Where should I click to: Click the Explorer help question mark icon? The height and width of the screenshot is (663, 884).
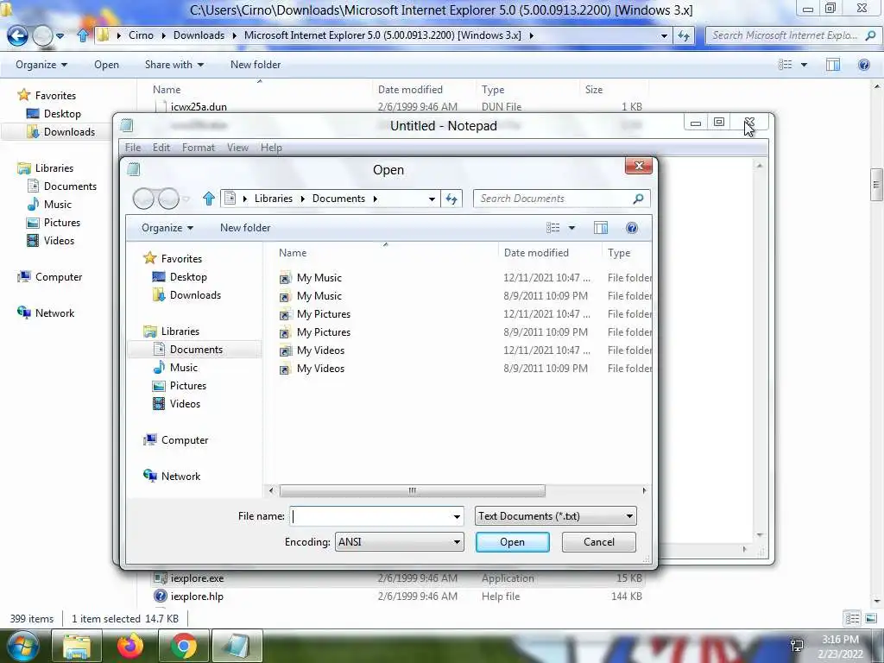[x=863, y=65]
